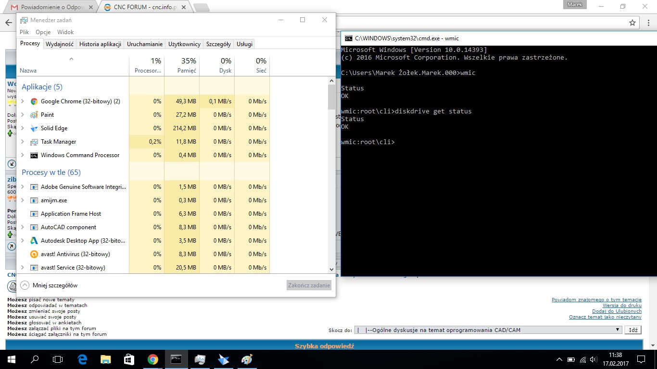
Task: Switch to the Uruchamianie tab
Action: pyautogui.click(x=145, y=44)
